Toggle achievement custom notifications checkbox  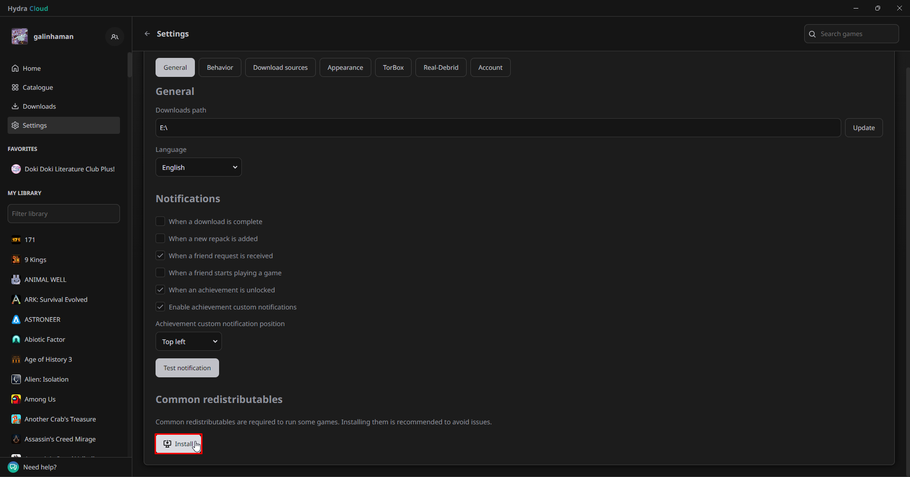point(160,307)
